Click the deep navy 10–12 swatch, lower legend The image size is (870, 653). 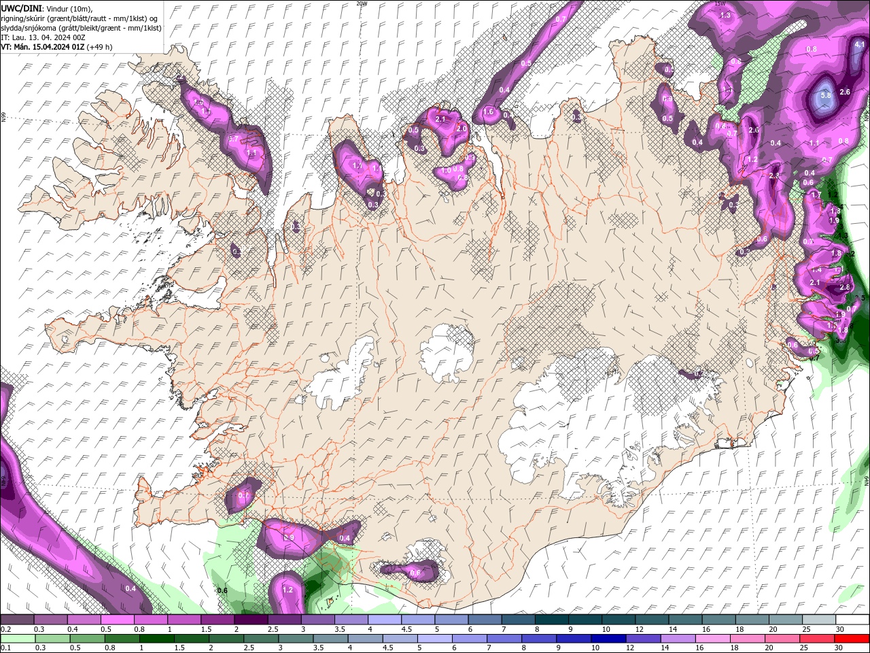tap(607, 639)
